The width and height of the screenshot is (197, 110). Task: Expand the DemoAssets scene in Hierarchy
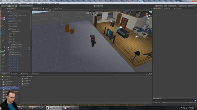point(7,48)
